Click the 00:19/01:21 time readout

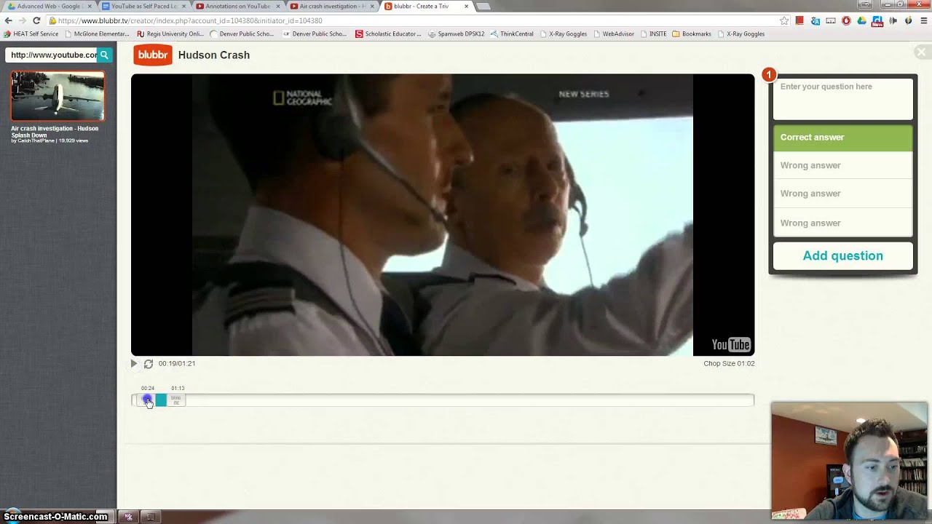coord(177,364)
